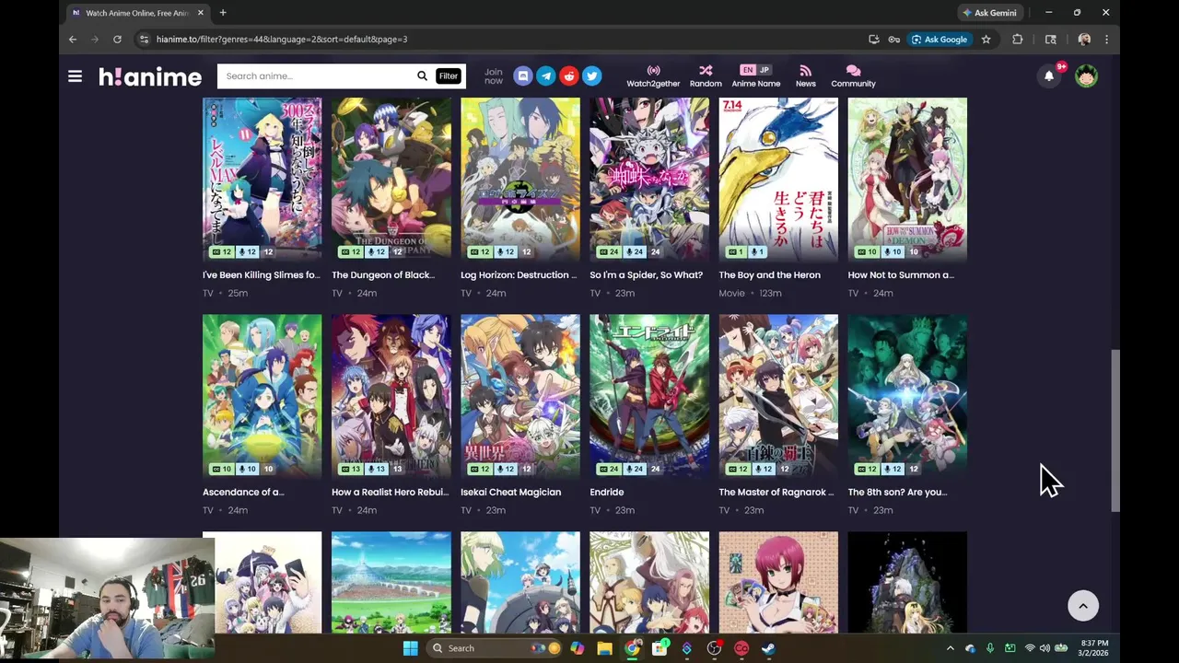Image resolution: width=1179 pixels, height=663 pixels.
Task: Open Steam from the taskbar
Action: tap(768, 648)
